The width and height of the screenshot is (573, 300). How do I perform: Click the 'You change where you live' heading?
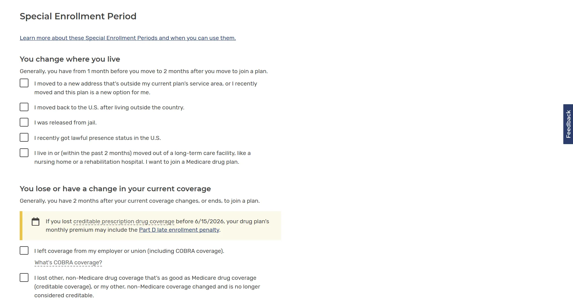[x=70, y=59]
